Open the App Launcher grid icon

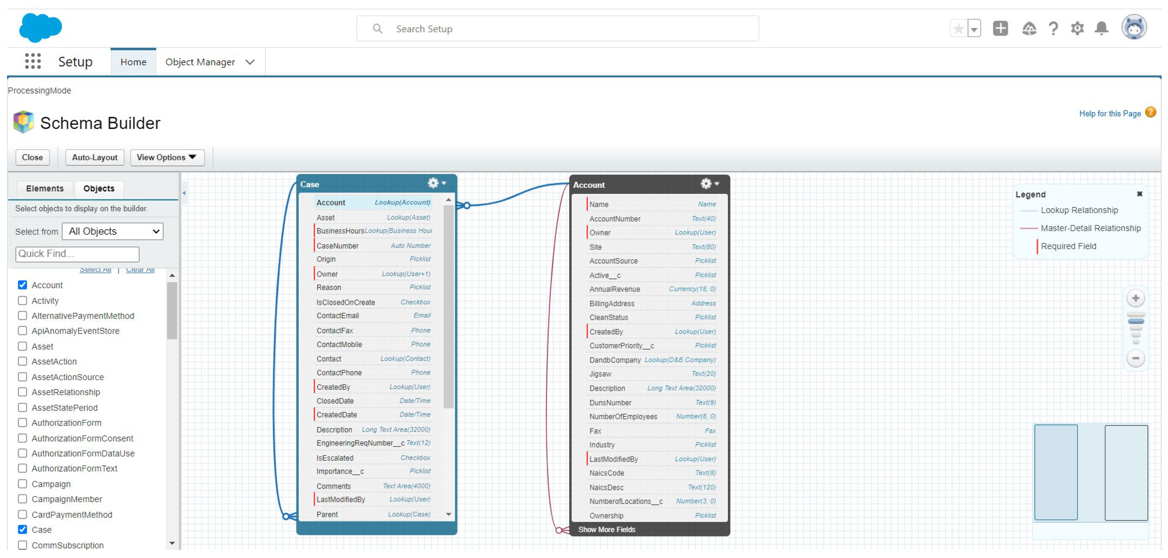33,62
